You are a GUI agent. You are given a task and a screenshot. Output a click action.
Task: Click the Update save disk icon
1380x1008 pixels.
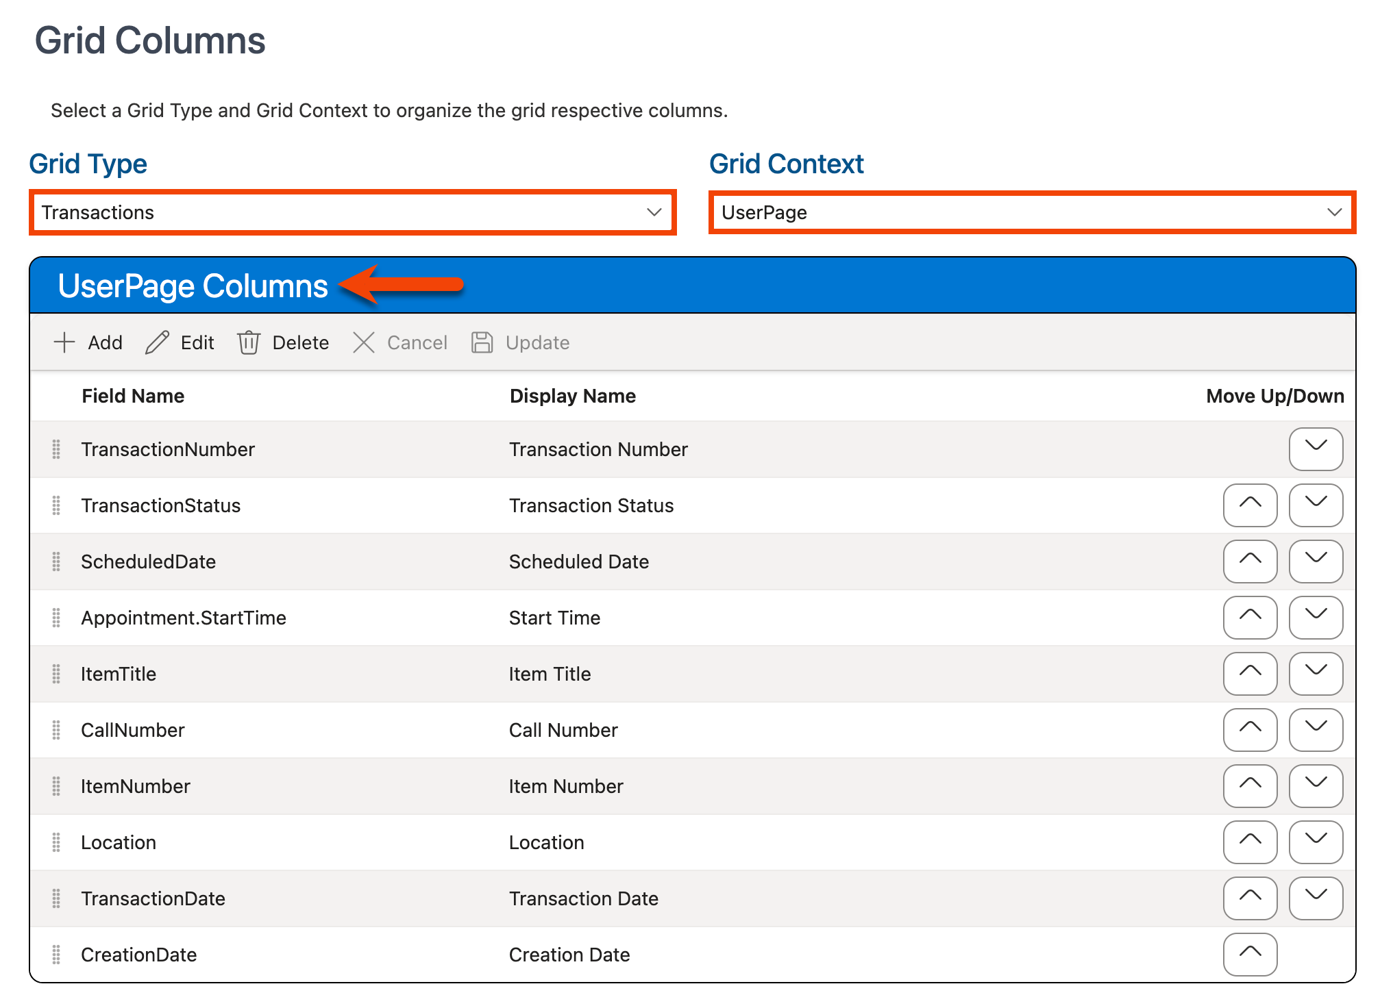pyautogui.click(x=482, y=342)
